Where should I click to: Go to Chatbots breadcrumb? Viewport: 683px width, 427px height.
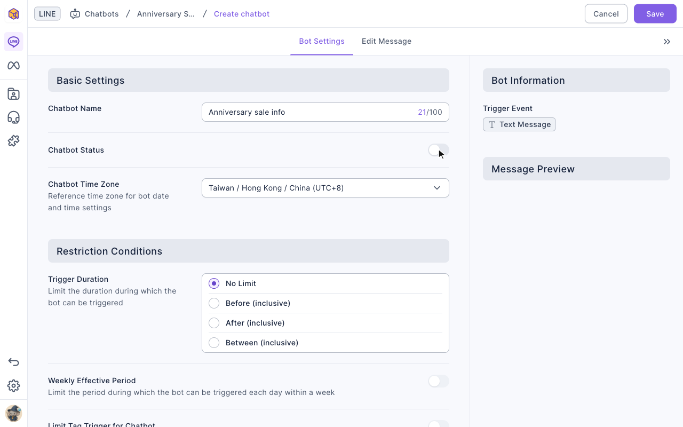pos(101,14)
